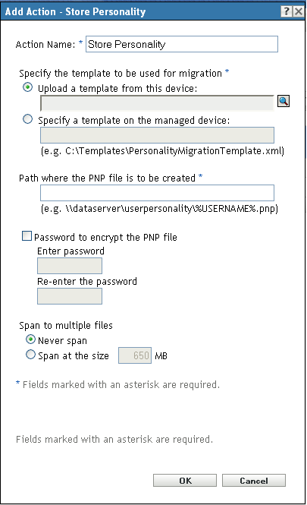Choose the Never span option

(x=30, y=339)
